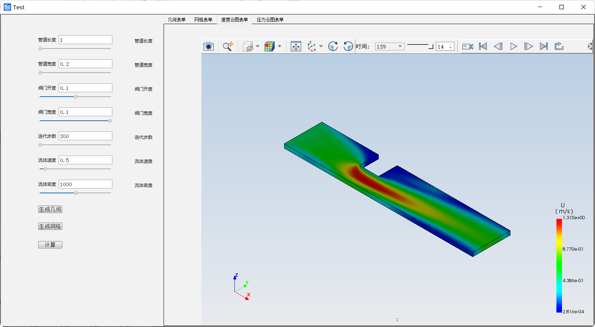Open dropdown arrow beside hide objects icon
Screen dimensions: 595x327
(x=257, y=46)
